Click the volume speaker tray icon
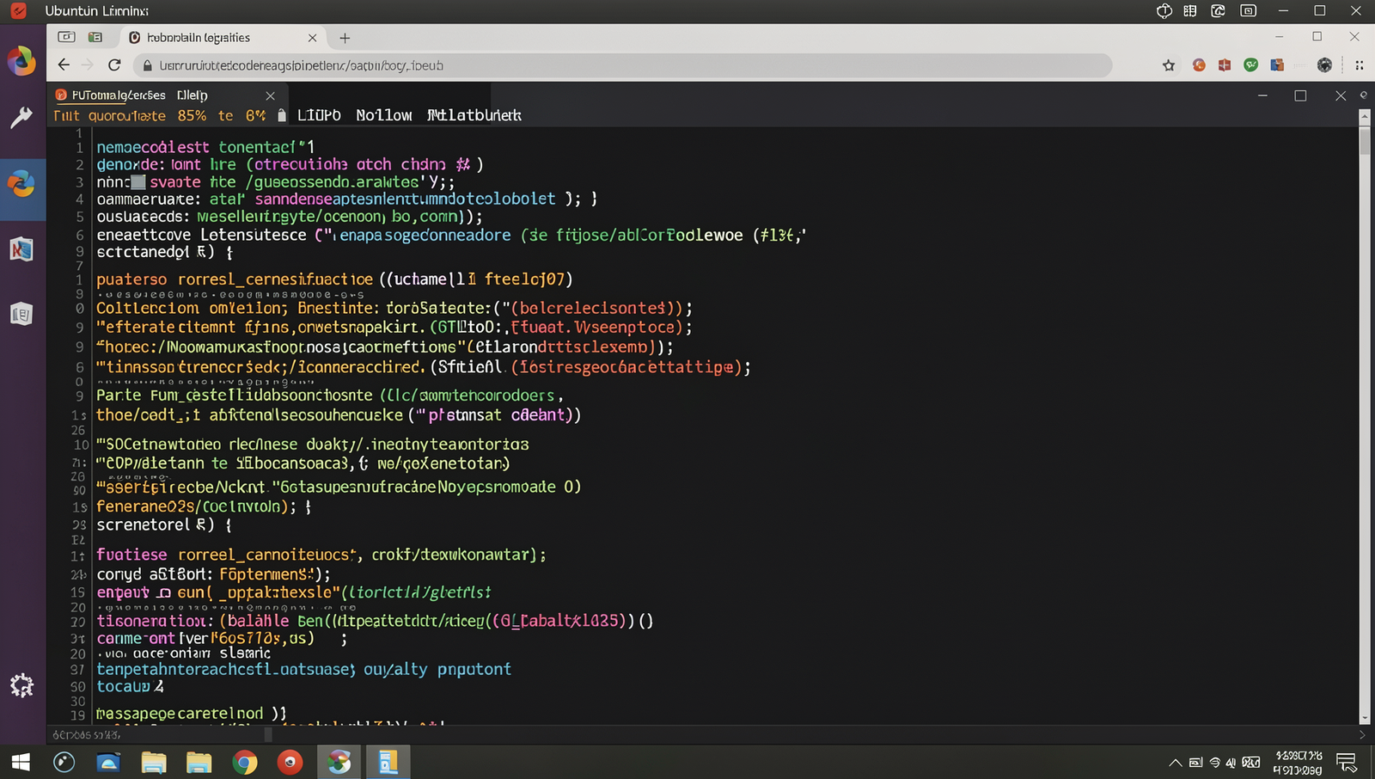Viewport: 1375px width, 779px height. [1231, 763]
